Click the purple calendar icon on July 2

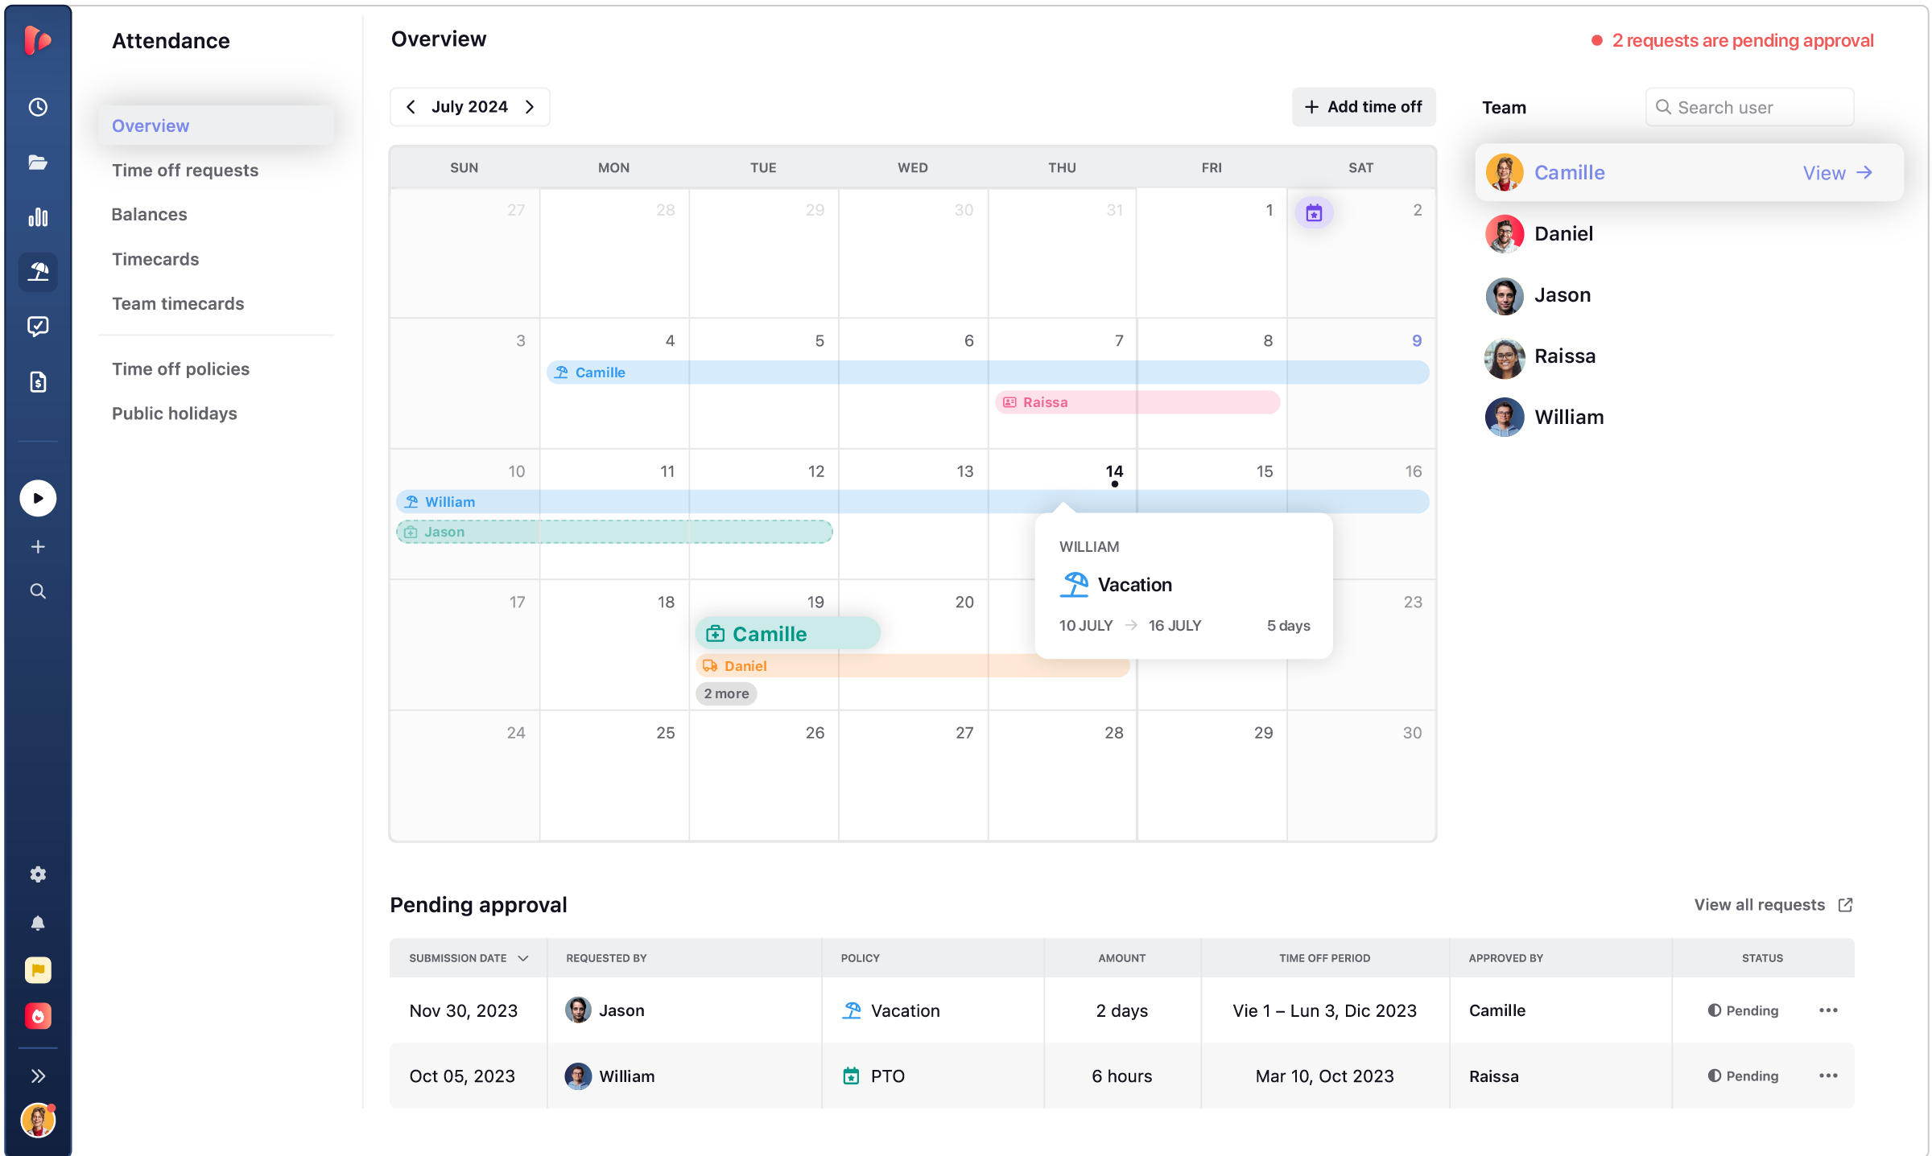[1314, 212]
